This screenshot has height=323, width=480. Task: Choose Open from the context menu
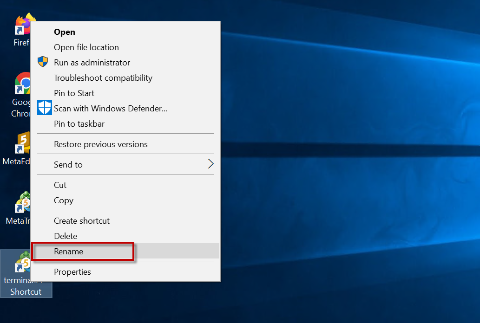[x=65, y=32]
